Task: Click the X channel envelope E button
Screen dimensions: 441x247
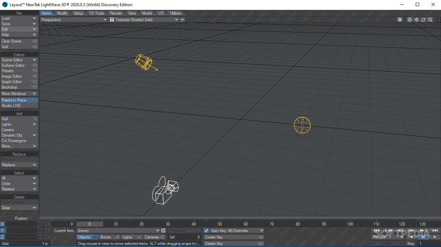Action: point(47,224)
